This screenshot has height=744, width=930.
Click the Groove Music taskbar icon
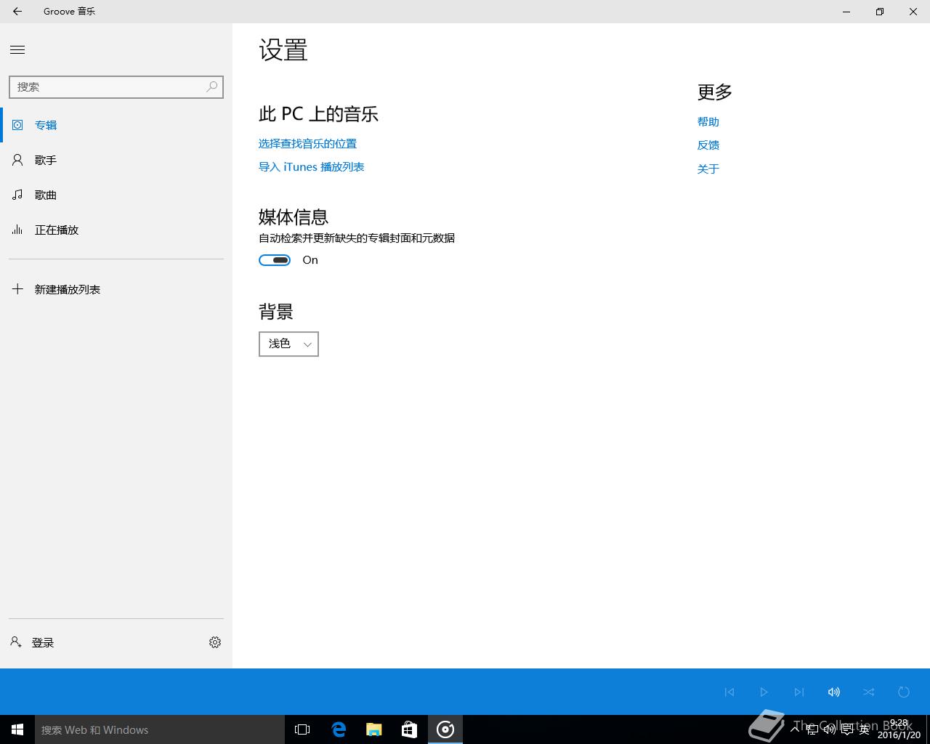point(445,729)
